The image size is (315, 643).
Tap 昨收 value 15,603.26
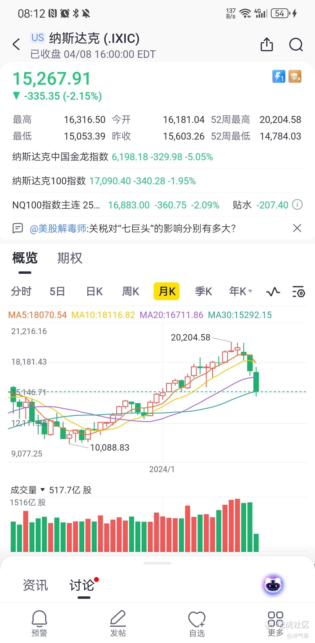click(x=184, y=136)
